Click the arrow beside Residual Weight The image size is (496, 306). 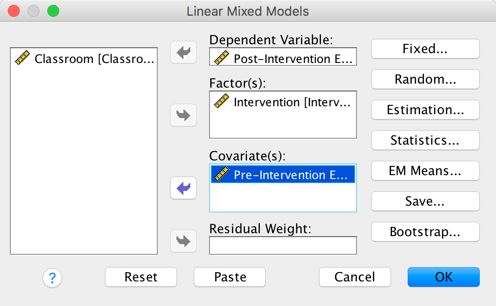tap(183, 241)
